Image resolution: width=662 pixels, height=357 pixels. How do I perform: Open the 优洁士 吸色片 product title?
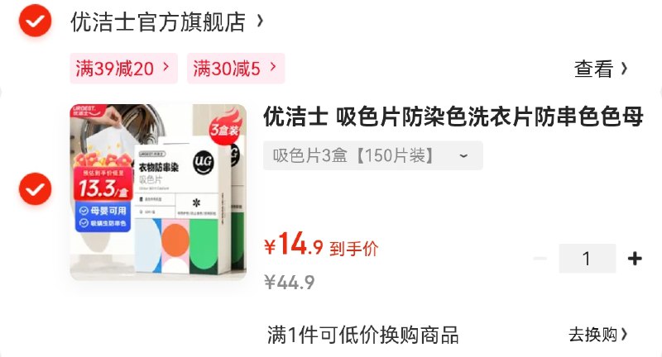point(453,117)
